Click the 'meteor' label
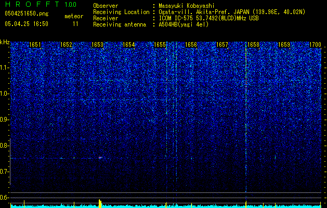The height and width of the screenshot is (208, 327). coord(74,16)
